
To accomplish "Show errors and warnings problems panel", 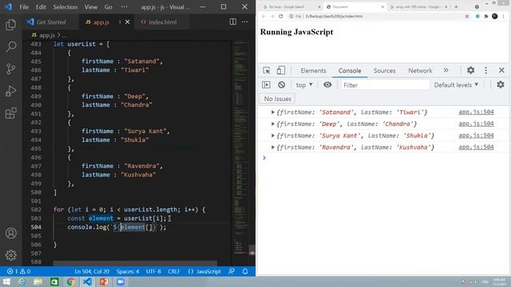I will 18,271.
